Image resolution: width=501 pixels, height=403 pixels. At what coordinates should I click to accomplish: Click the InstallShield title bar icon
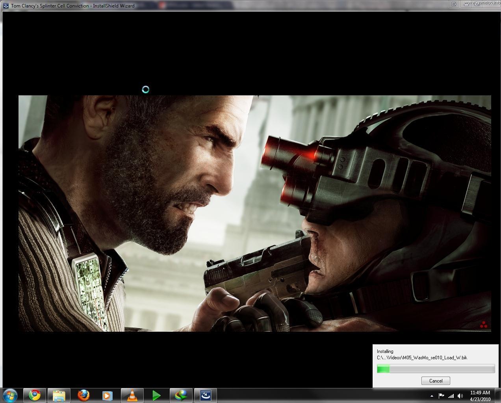[6, 6]
